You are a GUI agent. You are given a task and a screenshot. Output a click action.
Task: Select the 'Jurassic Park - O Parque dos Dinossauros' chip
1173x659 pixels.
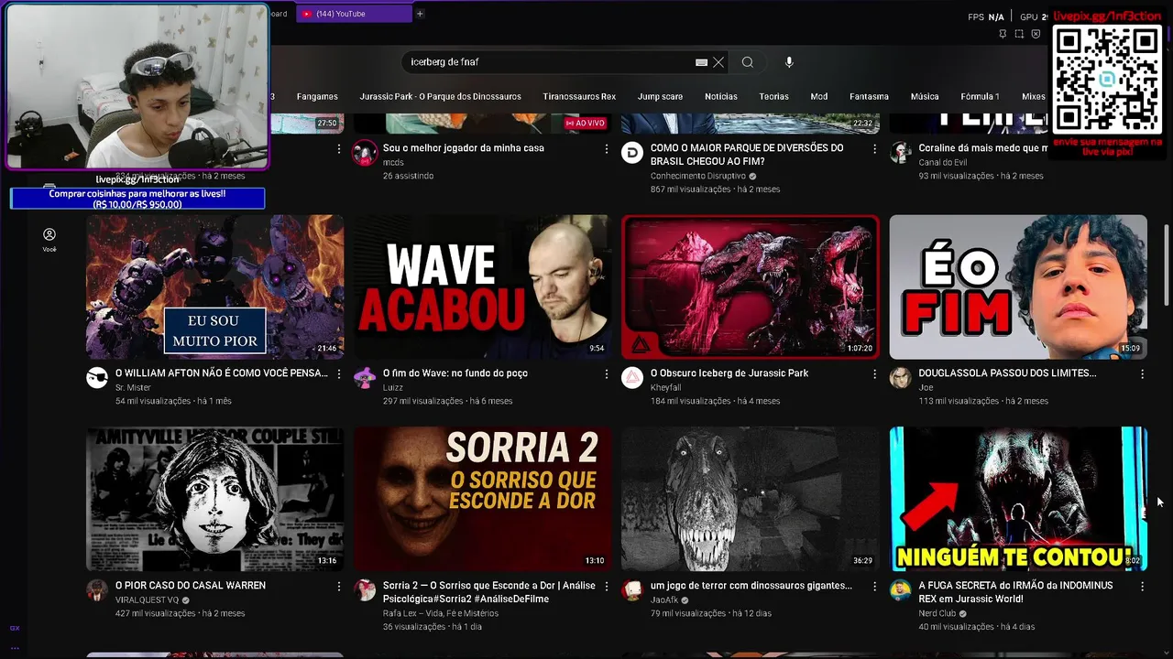(440, 96)
